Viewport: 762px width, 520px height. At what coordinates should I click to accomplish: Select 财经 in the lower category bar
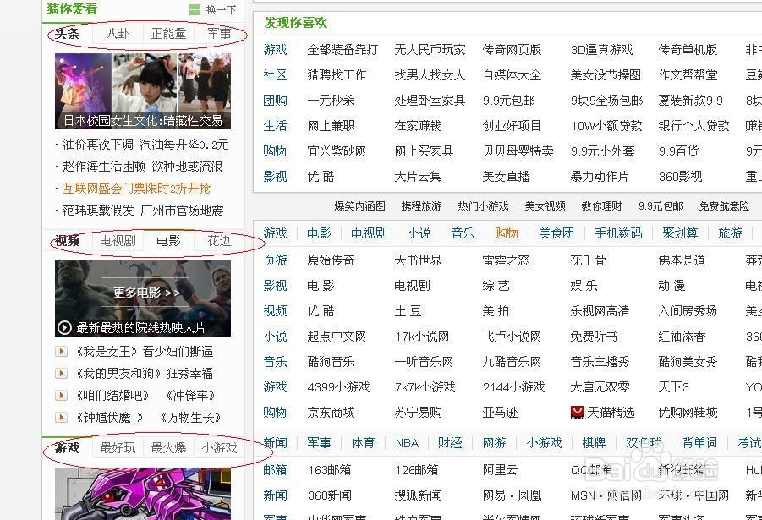[450, 443]
